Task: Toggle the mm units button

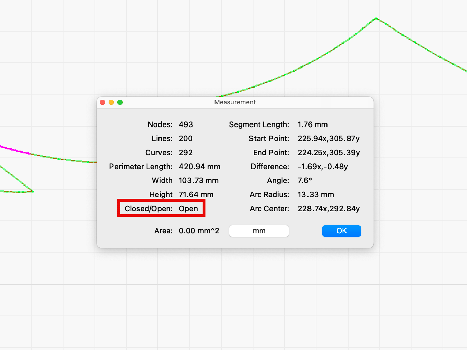Action: (259, 231)
